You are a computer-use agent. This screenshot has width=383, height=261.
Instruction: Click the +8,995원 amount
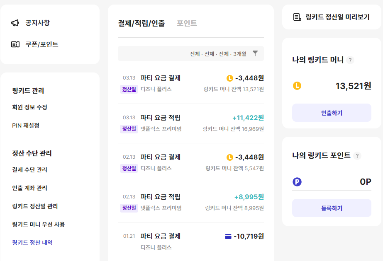pyautogui.click(x=249, y=197)
